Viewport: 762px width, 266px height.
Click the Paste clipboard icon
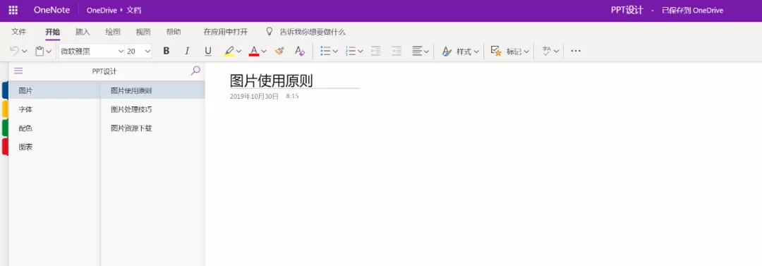[40, 51]
